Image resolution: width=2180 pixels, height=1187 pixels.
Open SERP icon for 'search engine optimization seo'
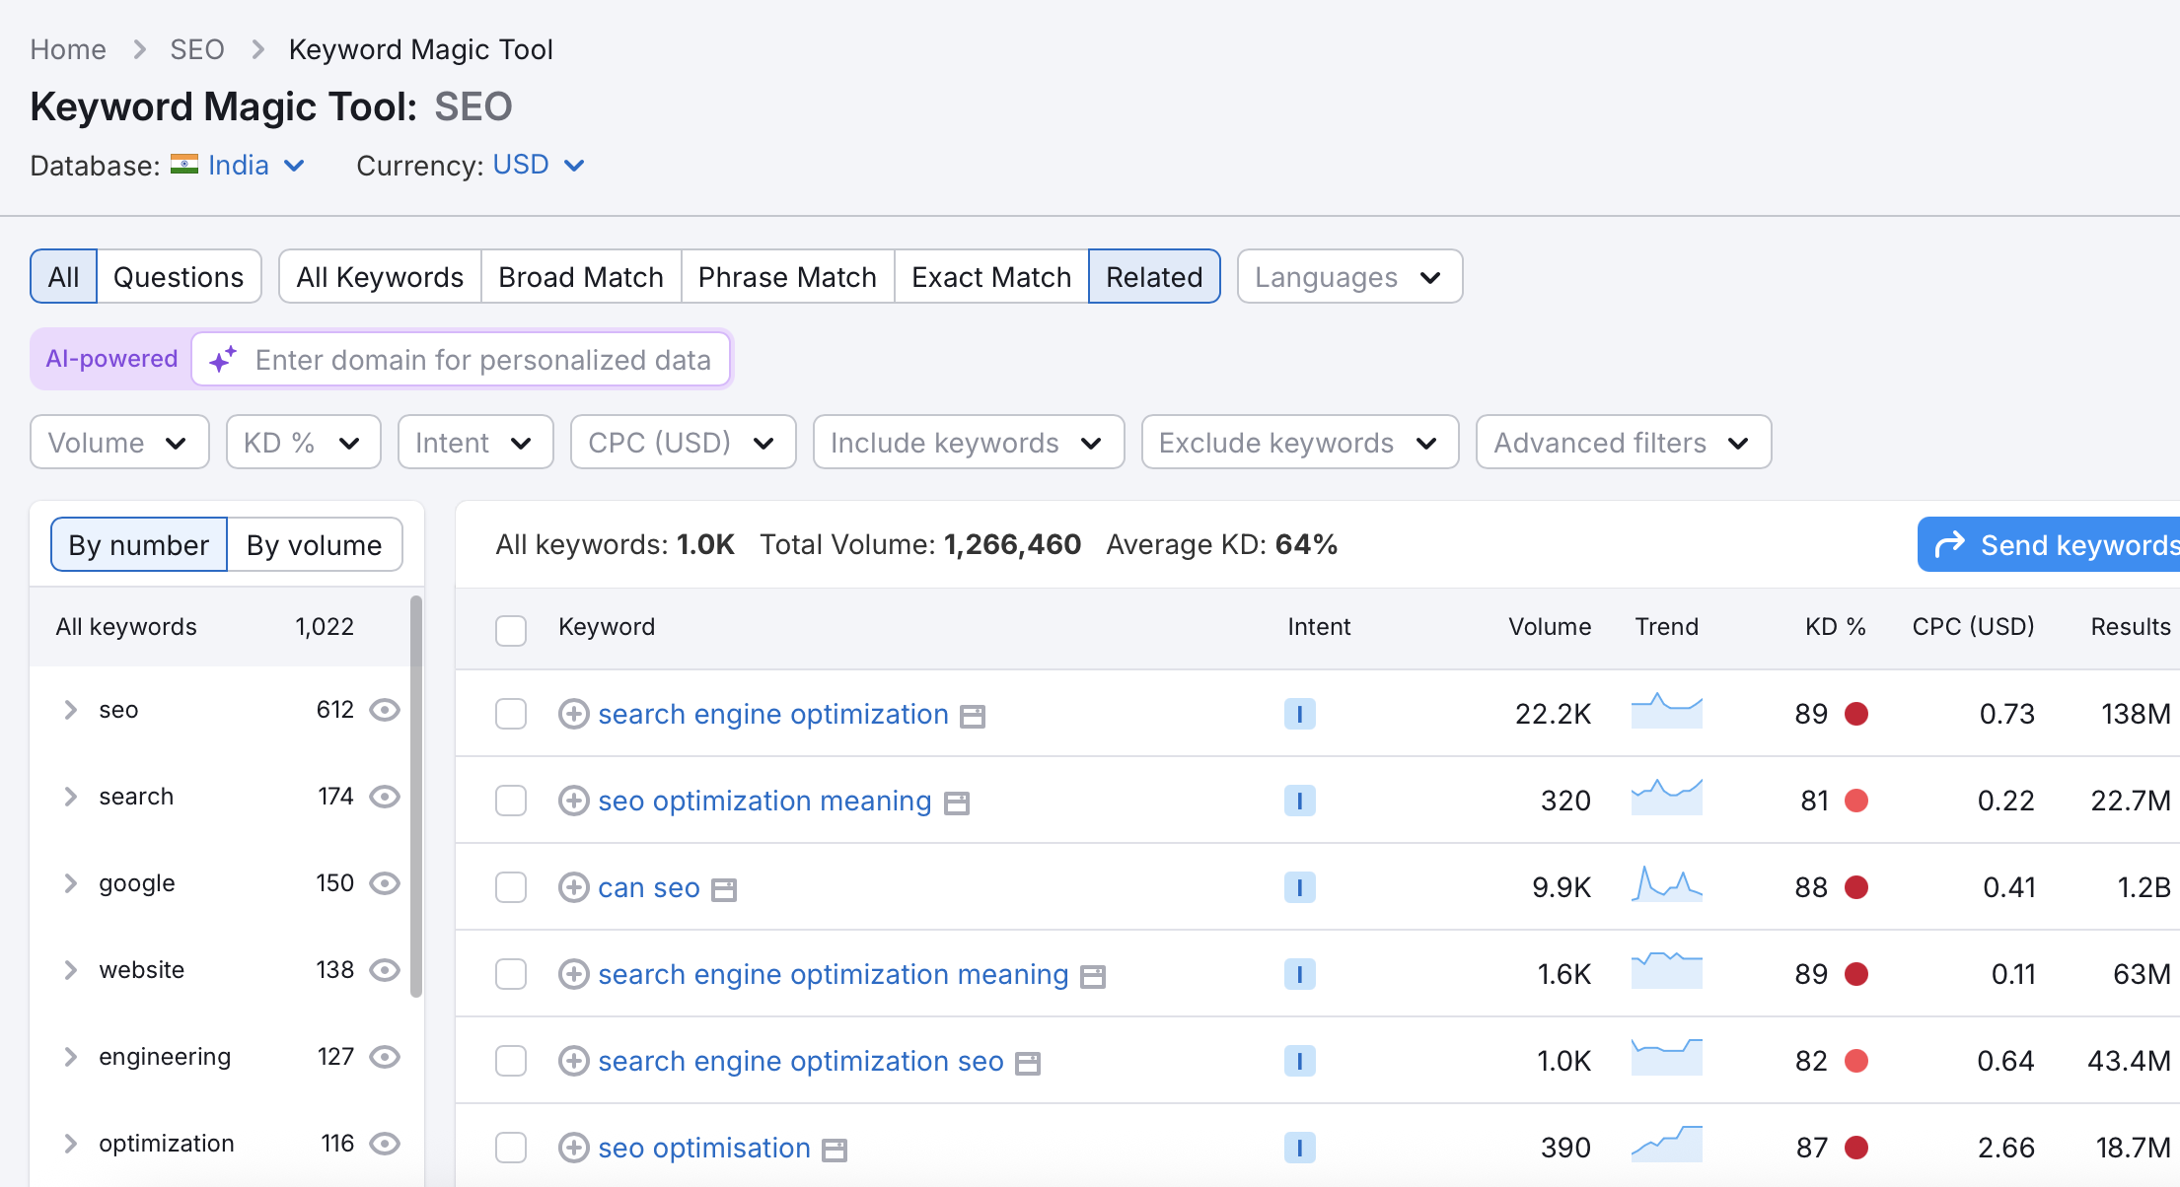coord(1028,1064)
